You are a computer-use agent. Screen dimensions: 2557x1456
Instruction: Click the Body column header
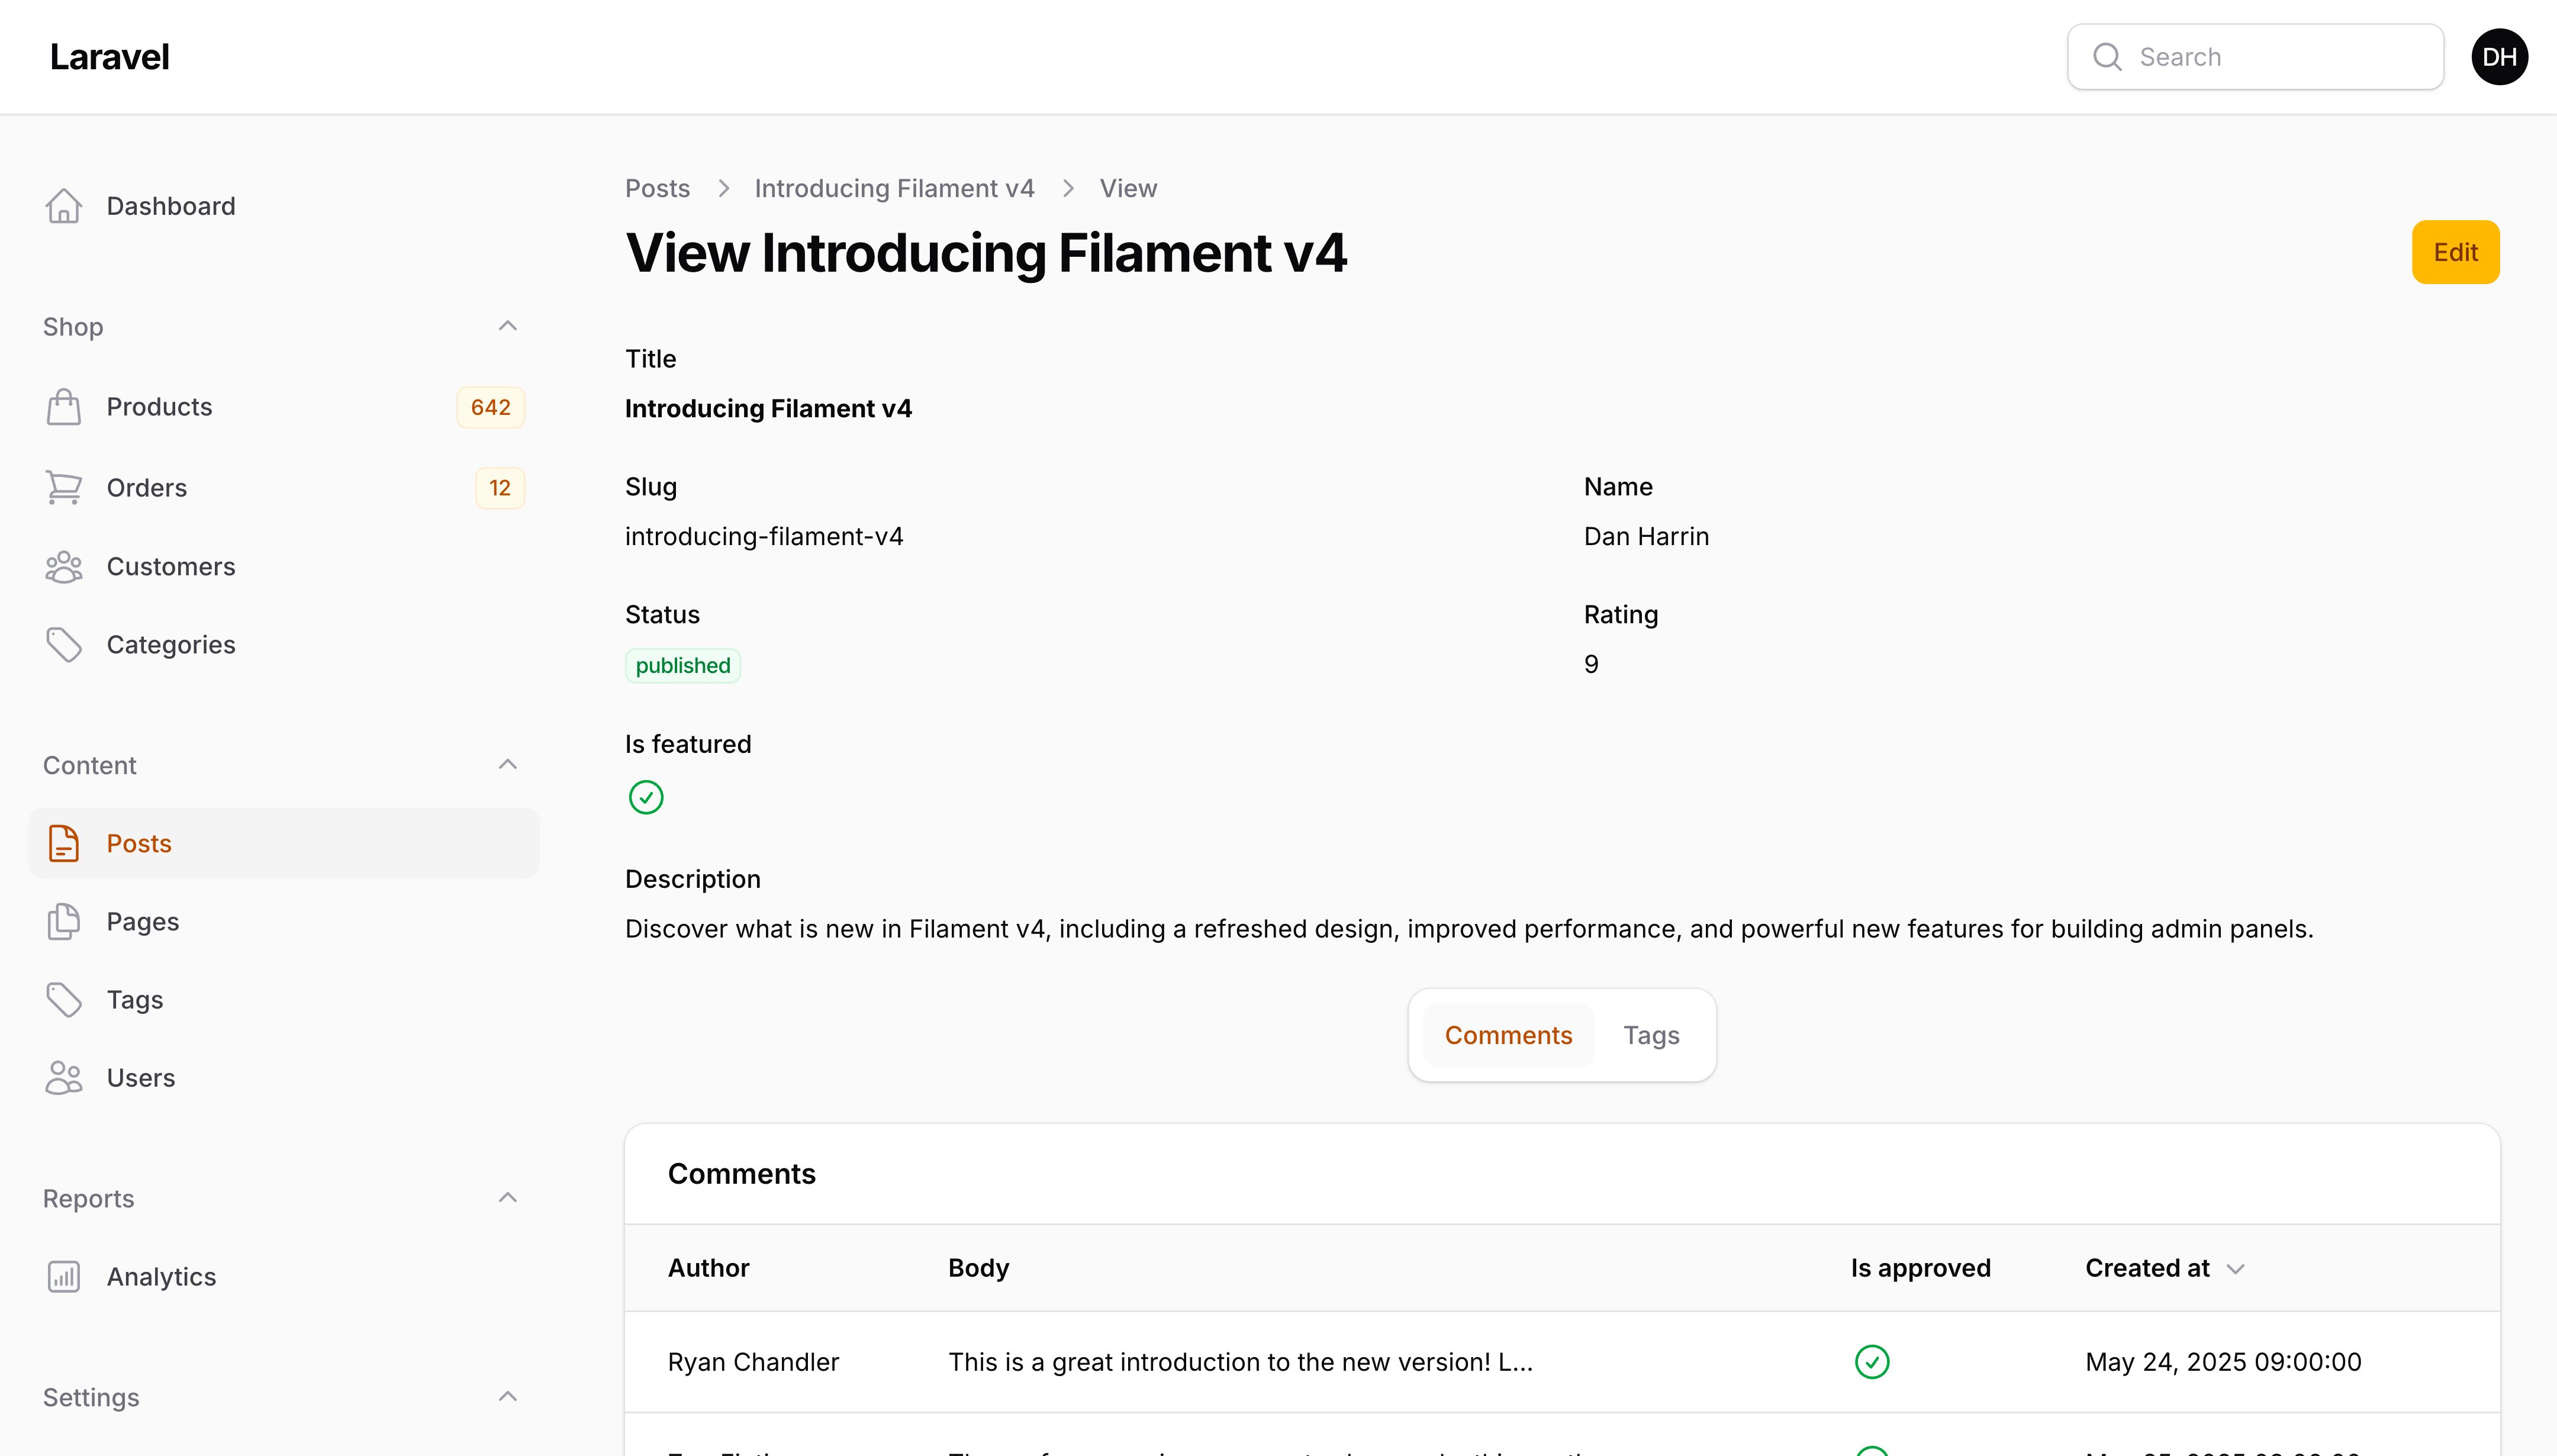(978, 1268)
